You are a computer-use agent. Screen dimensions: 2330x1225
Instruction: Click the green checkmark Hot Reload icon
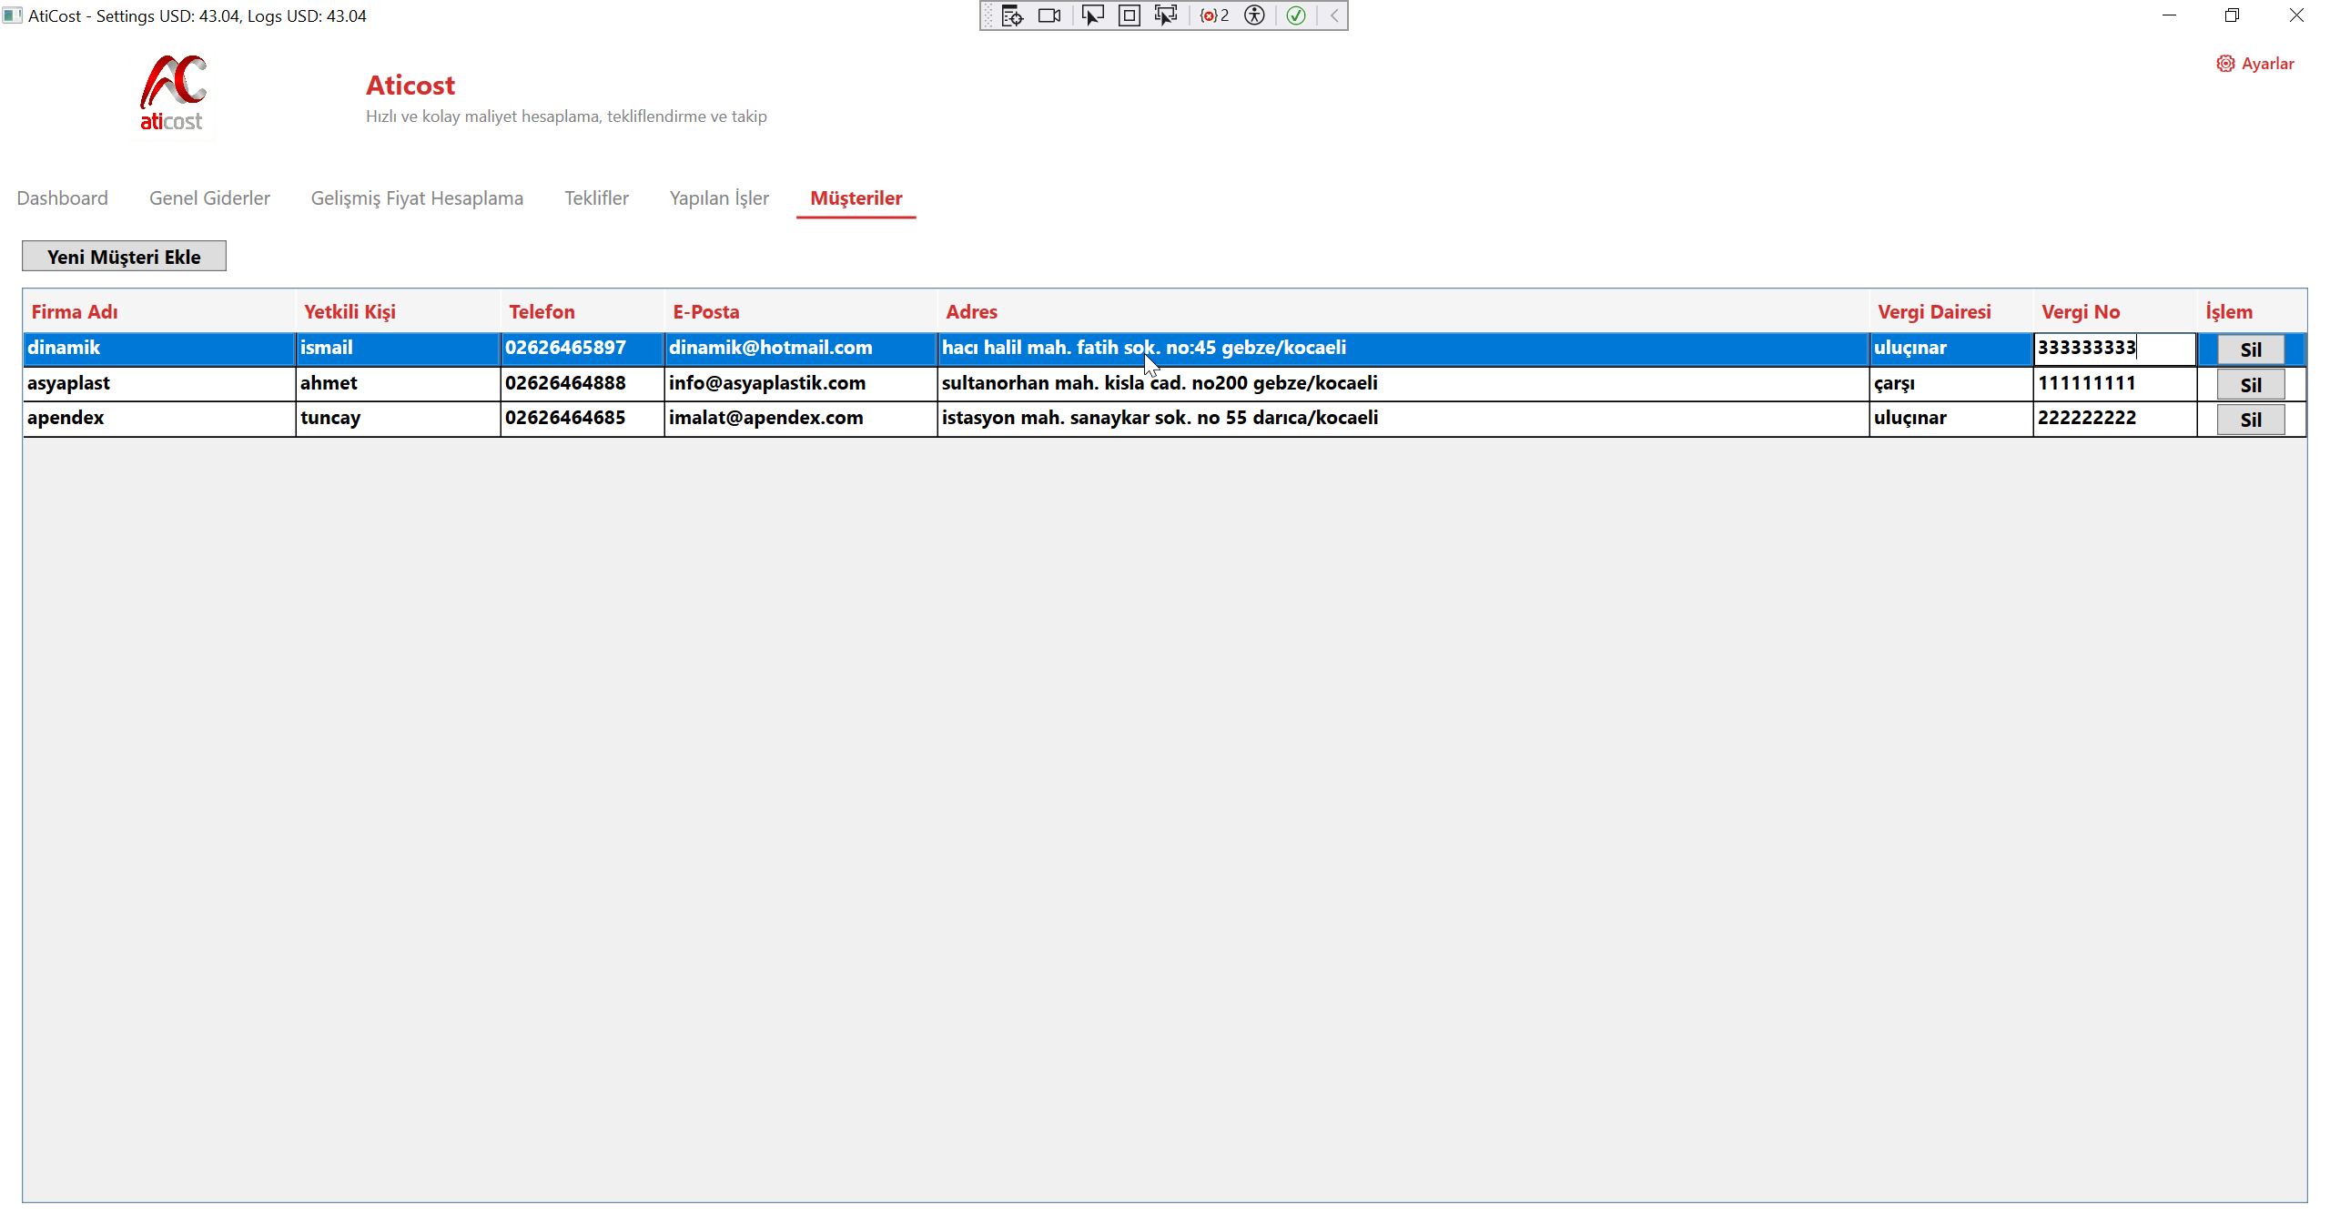1296,15
